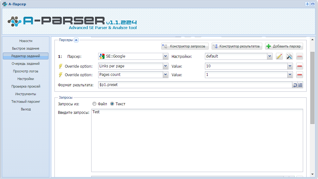
Task: Go to Очередь заданий
Action: 26,64
